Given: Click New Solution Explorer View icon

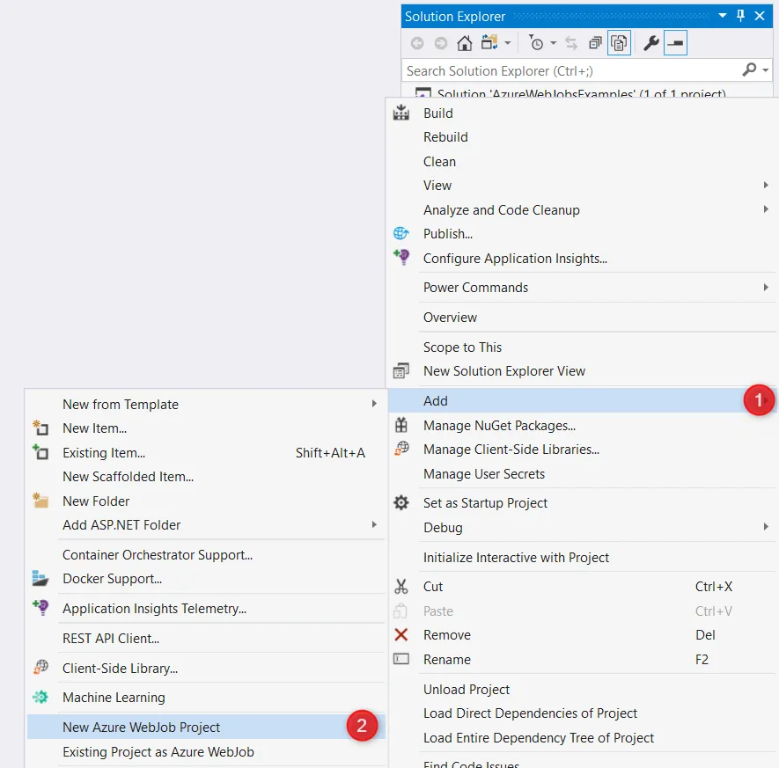Looking at the screenshot, I should pyautogui.click(x=401, y=371).
